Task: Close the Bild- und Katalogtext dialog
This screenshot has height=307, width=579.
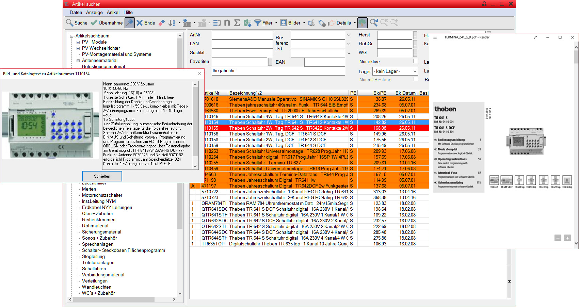Action: pos(199,74)
